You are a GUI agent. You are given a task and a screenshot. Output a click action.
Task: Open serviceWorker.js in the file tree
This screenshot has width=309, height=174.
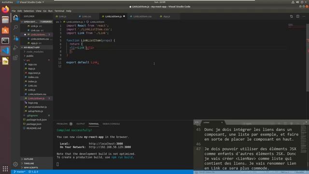click(x=37, y=107)
